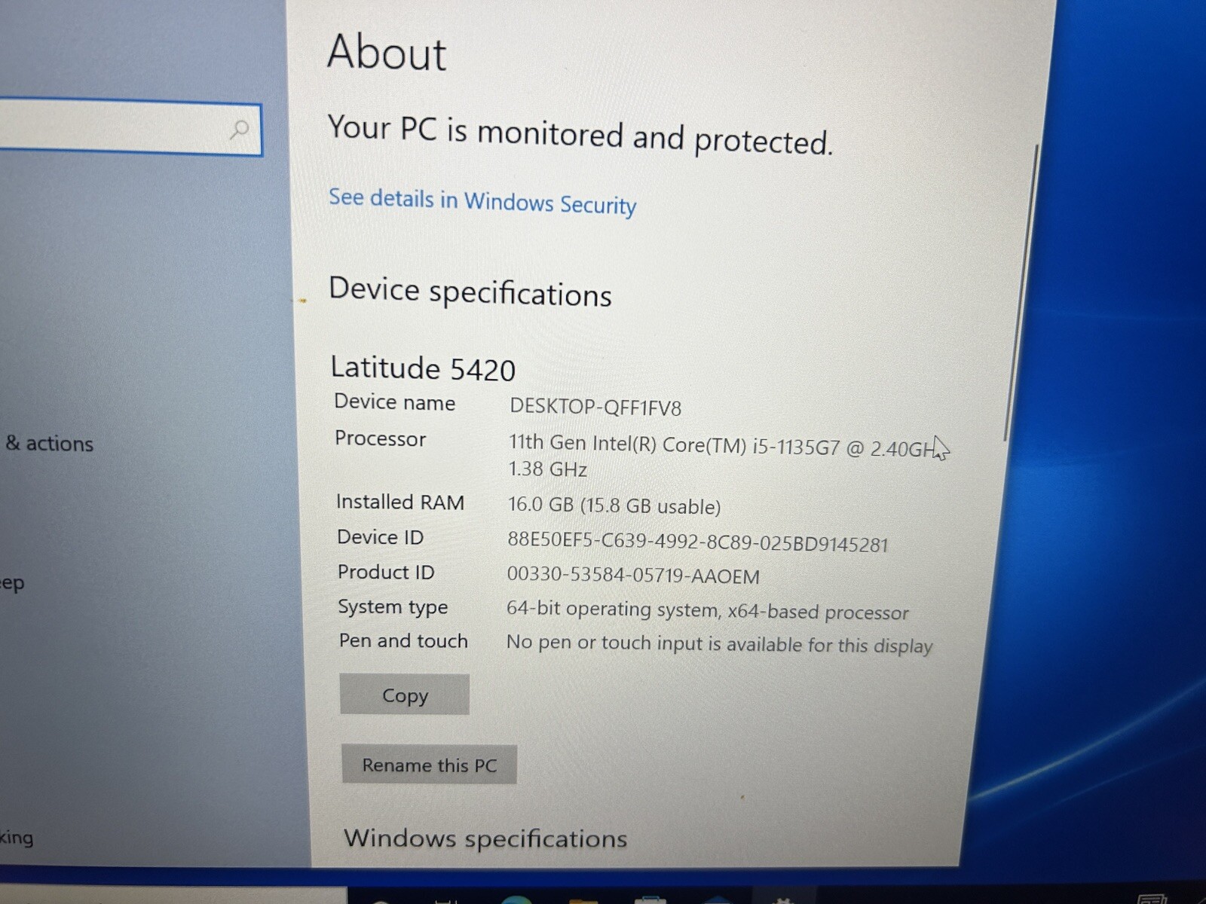Click the 'Pen and touch' label
1206x904 pixels.
[403, 641]
